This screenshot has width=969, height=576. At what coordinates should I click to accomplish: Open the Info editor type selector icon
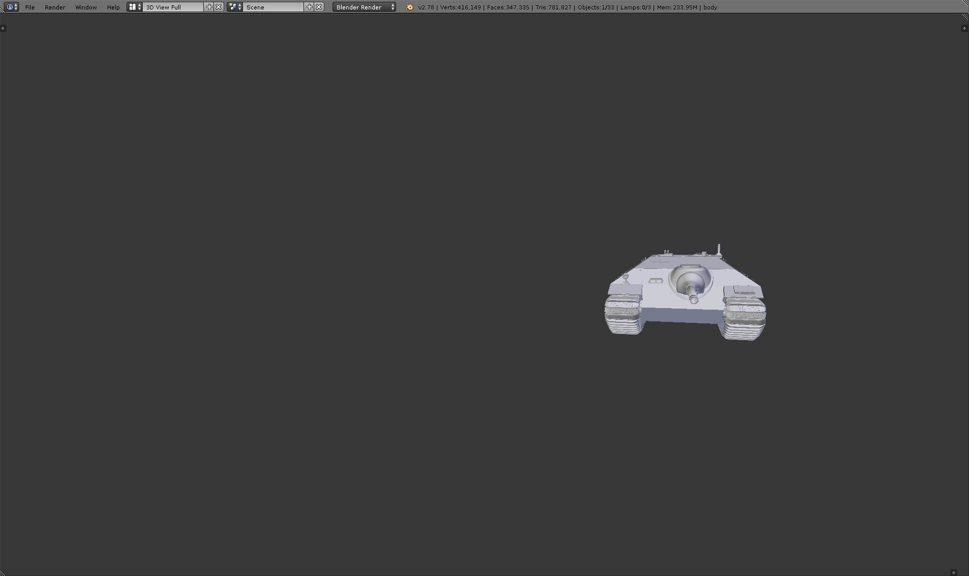coord(11,7)
